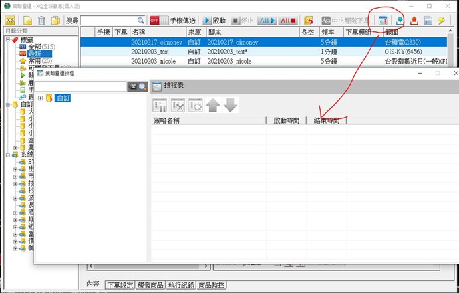Image resolution: width=459 pixels, height=293 pixels.
Task: Click the lightning bolt toolbar icon
Action: pos(442,21)
